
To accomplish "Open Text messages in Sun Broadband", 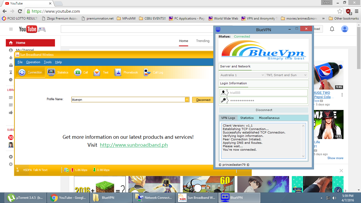I will click(x=101, y=72).
